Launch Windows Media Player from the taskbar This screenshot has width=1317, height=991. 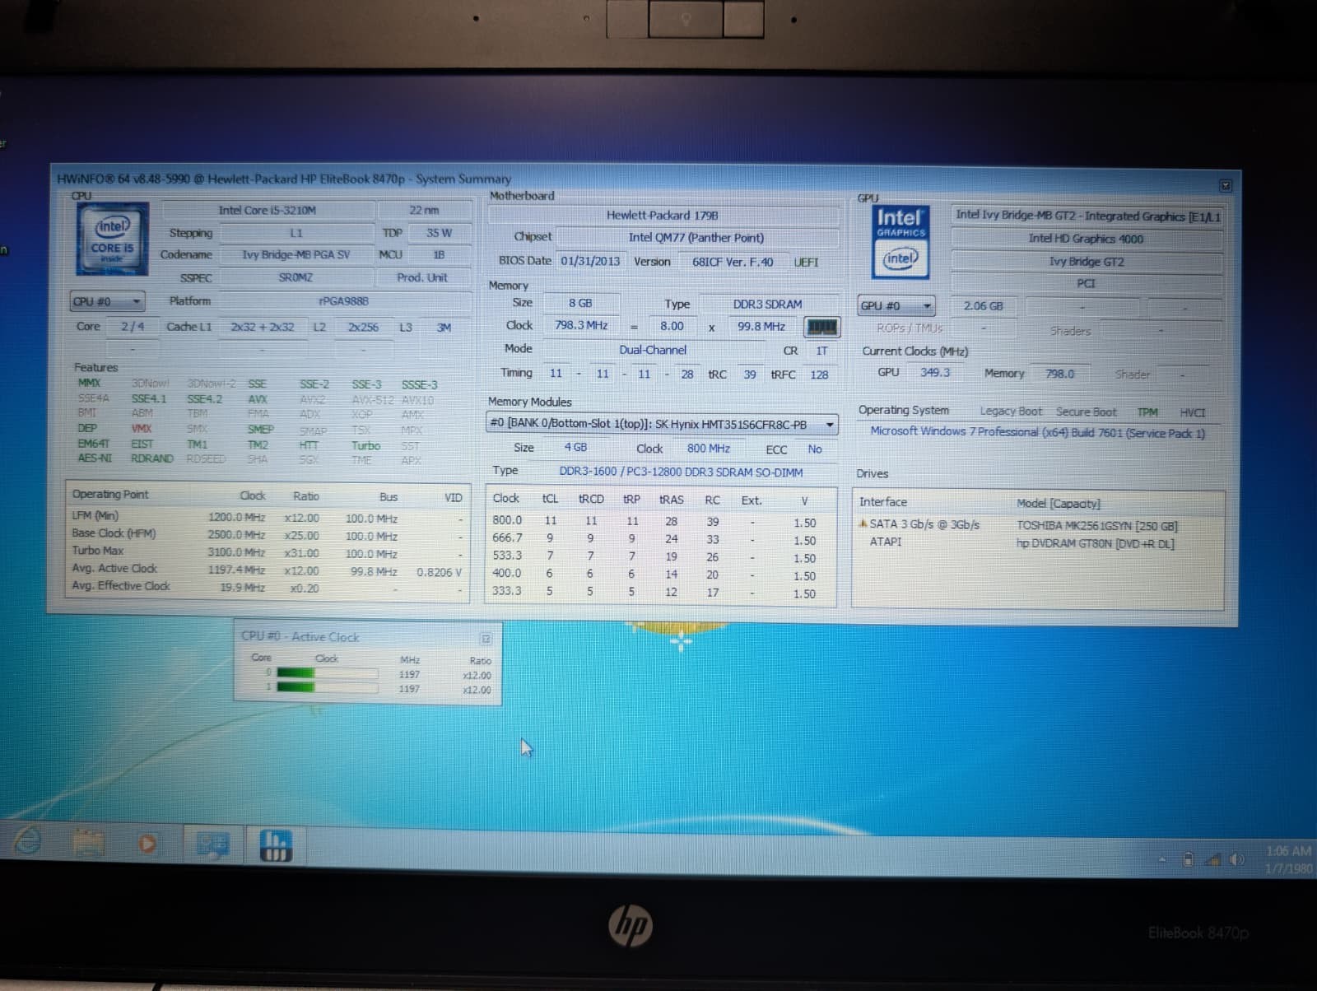(x=147, y=844)
